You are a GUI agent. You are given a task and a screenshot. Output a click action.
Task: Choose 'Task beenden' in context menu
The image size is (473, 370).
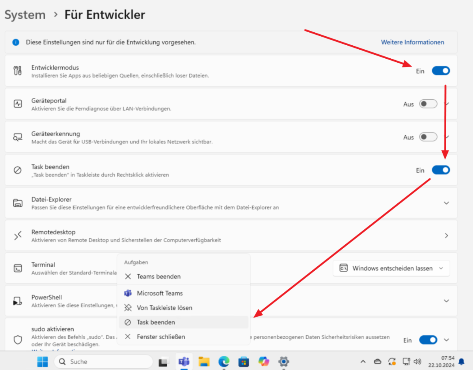coord(184,322)
